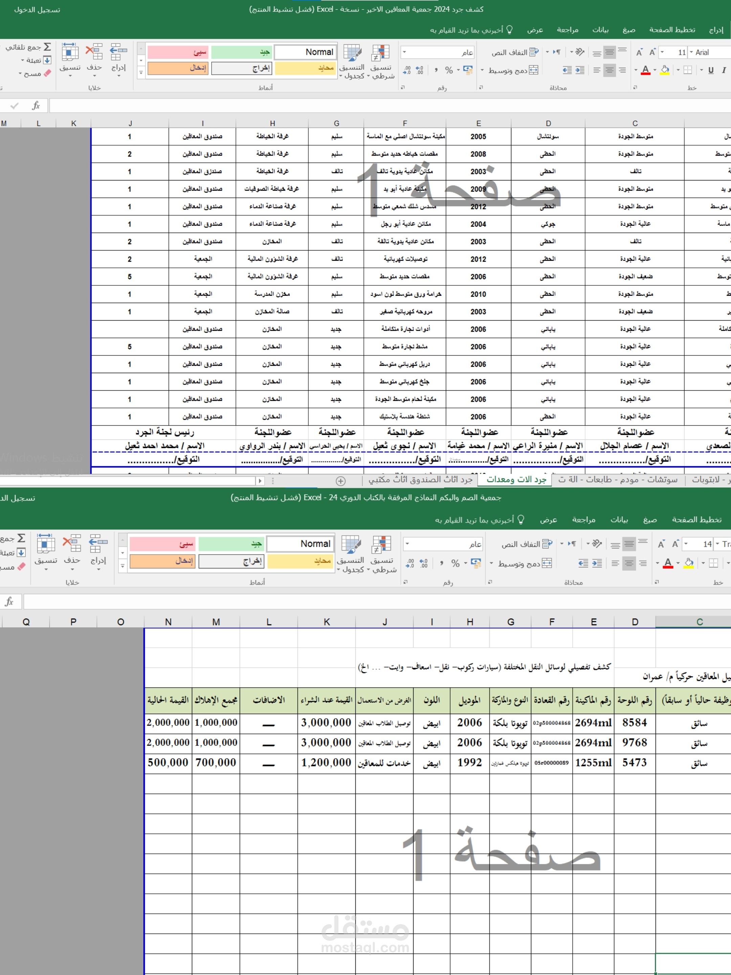
Task: Toggle Wrap Text (التفاف النص) in top window
Action: click(x=515, y=52)
